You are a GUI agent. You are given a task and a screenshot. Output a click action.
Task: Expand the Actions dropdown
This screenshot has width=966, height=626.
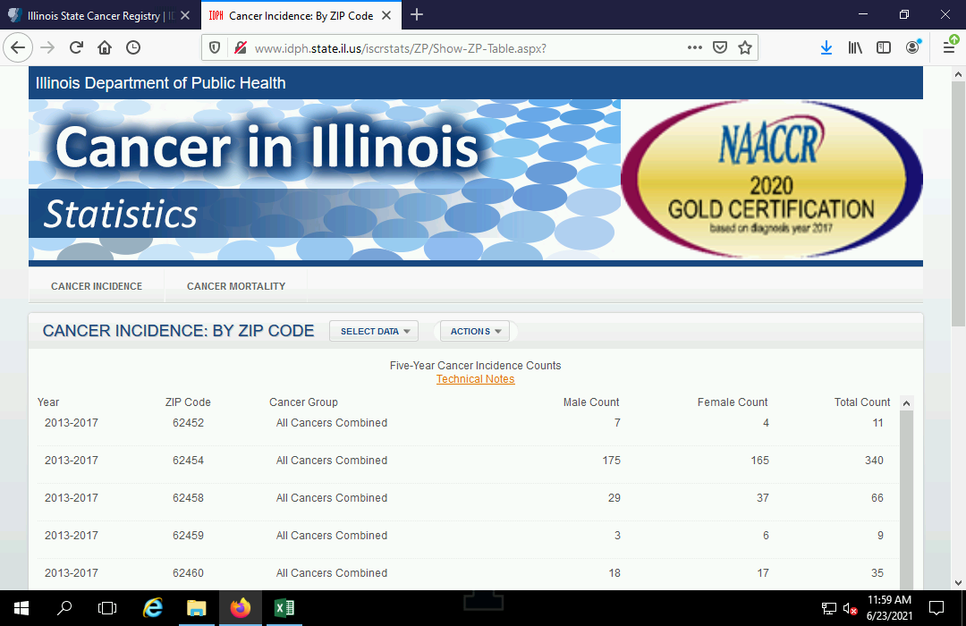pos(475,332)
